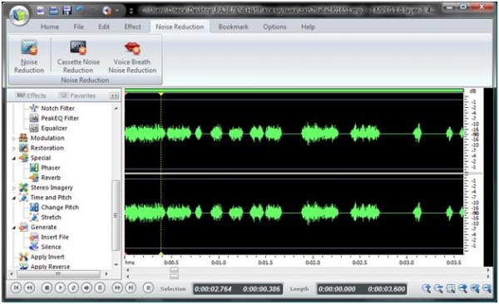Click the undo arrow in quick access toolbar
This screenshot has height=304, width=499.
(81, 11)
